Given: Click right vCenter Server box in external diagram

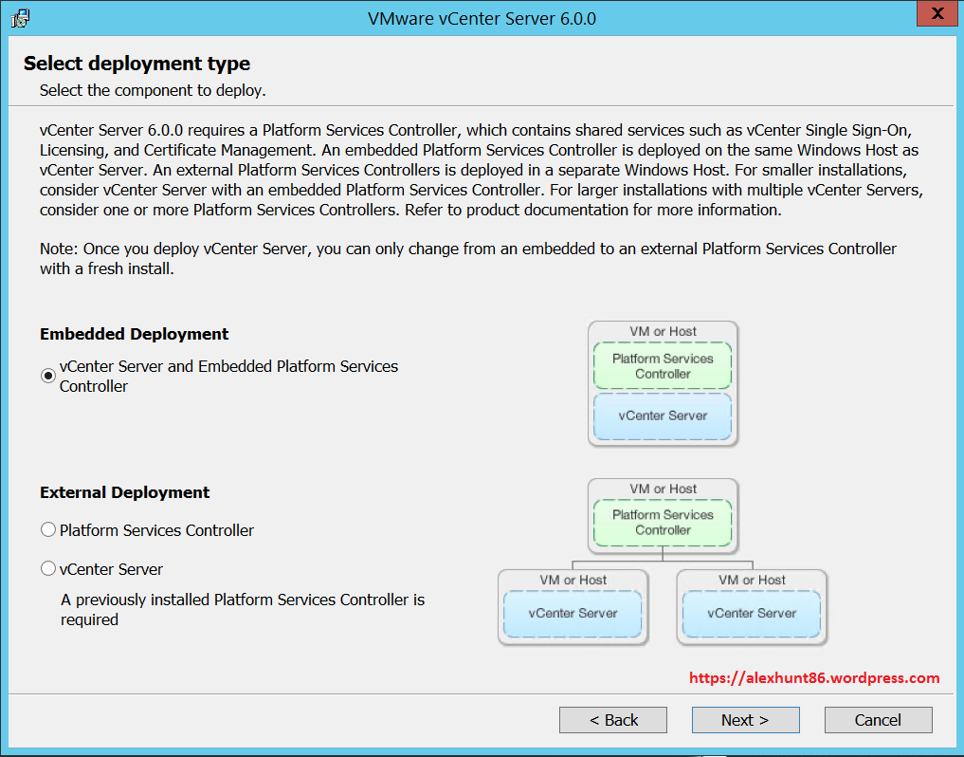Looking at the screenshot, I should 752,613.
